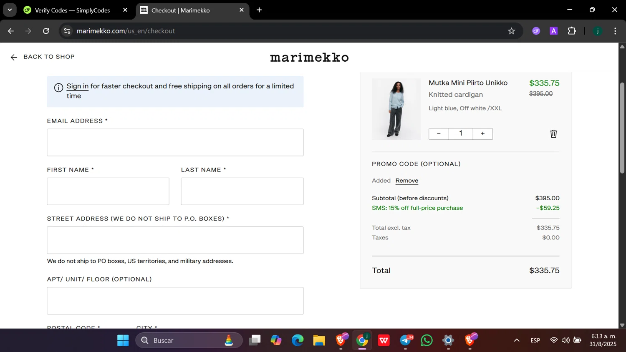Click the taskbar Buscar search box
This screenshot has width=626, height=352.
pos(189,340)
